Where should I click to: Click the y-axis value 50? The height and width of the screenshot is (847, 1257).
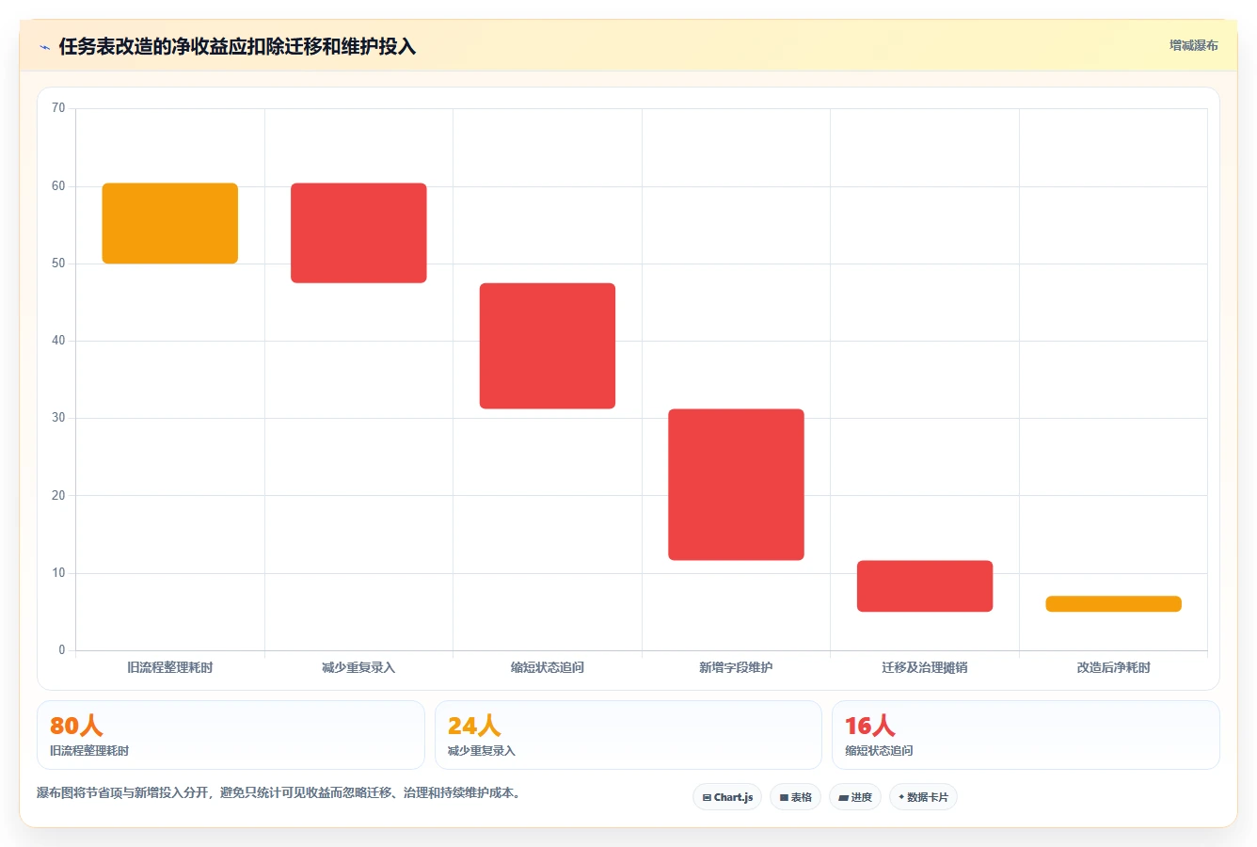(x=58, y=264)
